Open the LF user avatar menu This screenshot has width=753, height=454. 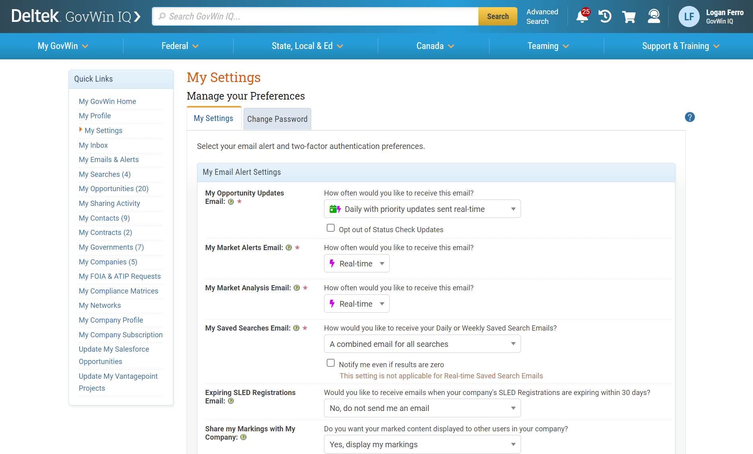click(x=689, y=16)
